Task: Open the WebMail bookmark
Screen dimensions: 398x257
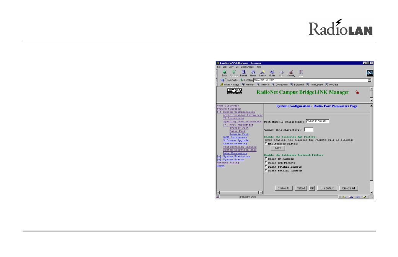Action: (263, 84)
